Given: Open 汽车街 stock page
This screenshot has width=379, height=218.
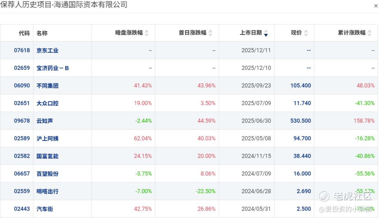Looking at the screenshot, I should click(x=45, y=209).
